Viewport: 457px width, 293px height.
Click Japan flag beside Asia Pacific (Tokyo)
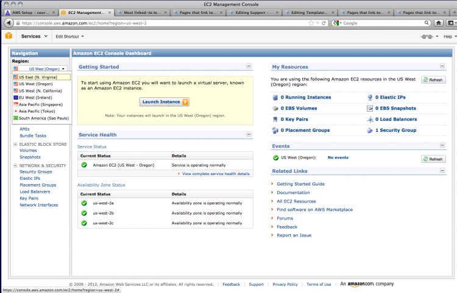pos(16,111)
